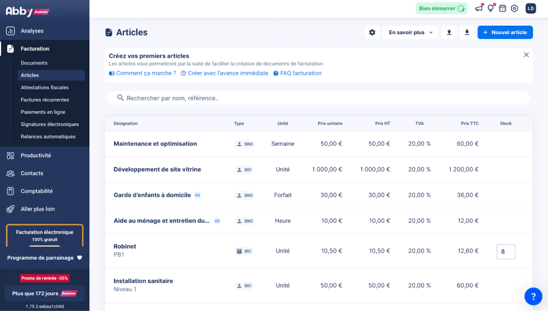Edit the Robinet stock quantity field
The height and width of the screenshot is (311, 548).
pyautogui.click(x=506, y=251)
